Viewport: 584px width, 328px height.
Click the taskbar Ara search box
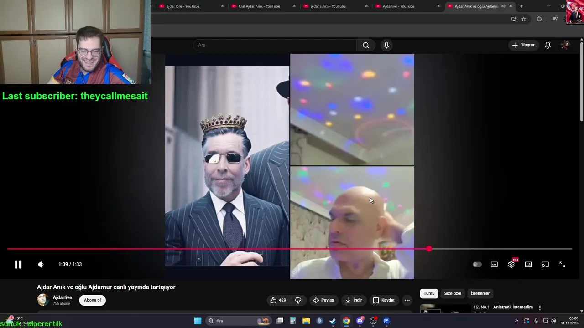239,321
